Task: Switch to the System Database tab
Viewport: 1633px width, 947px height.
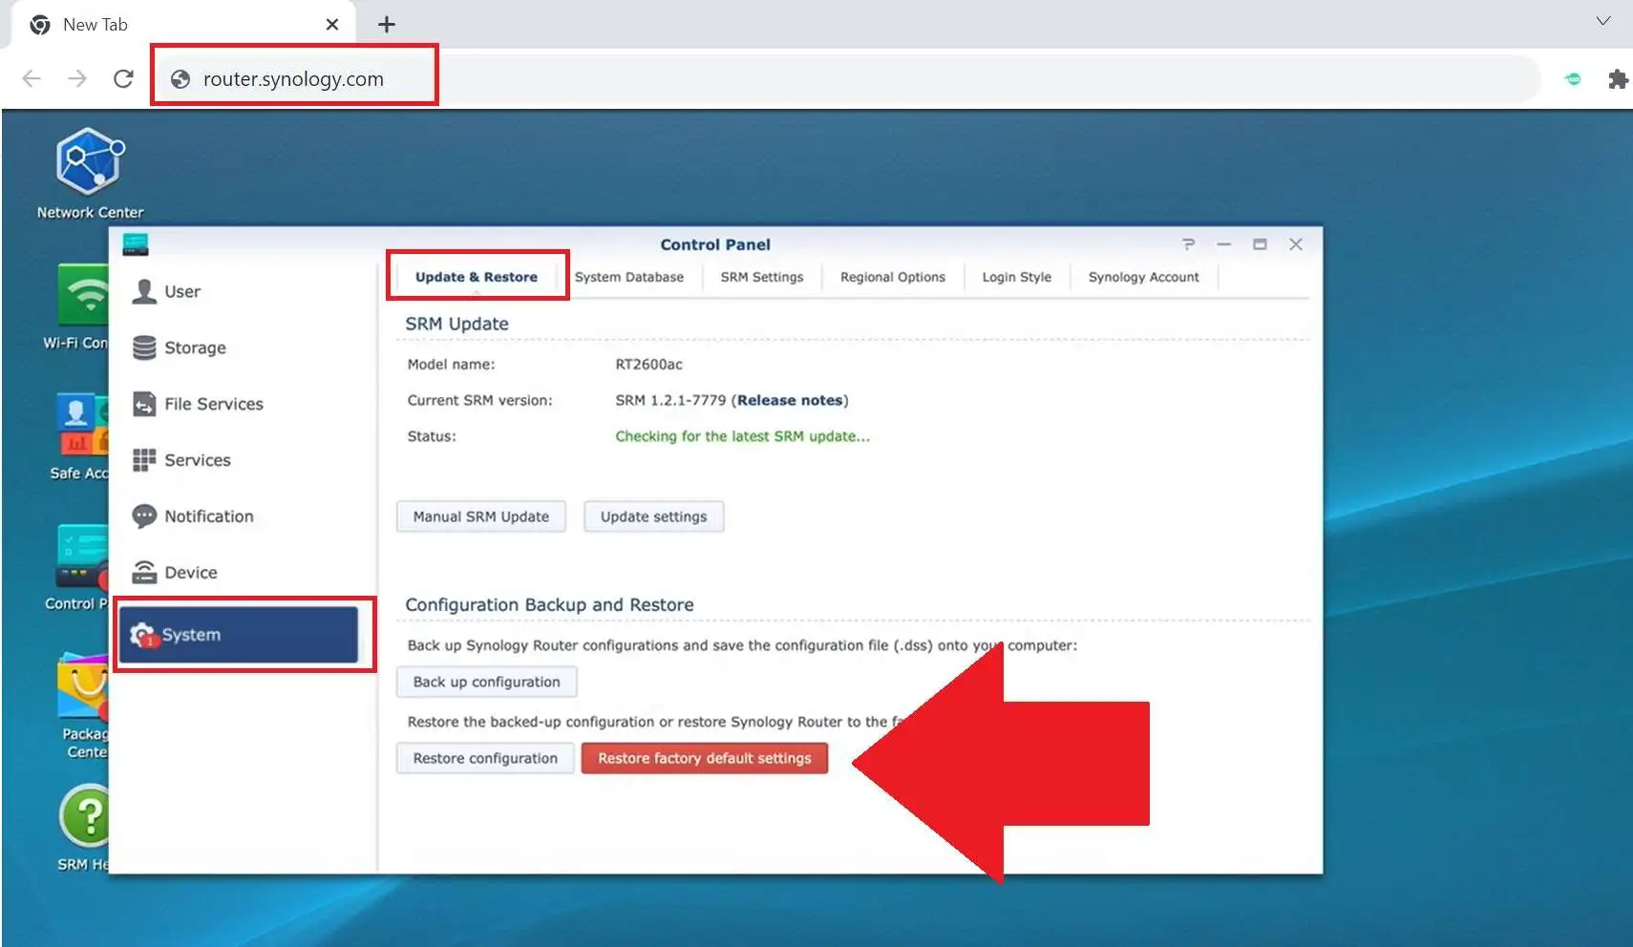Action: tap(629, 277)
